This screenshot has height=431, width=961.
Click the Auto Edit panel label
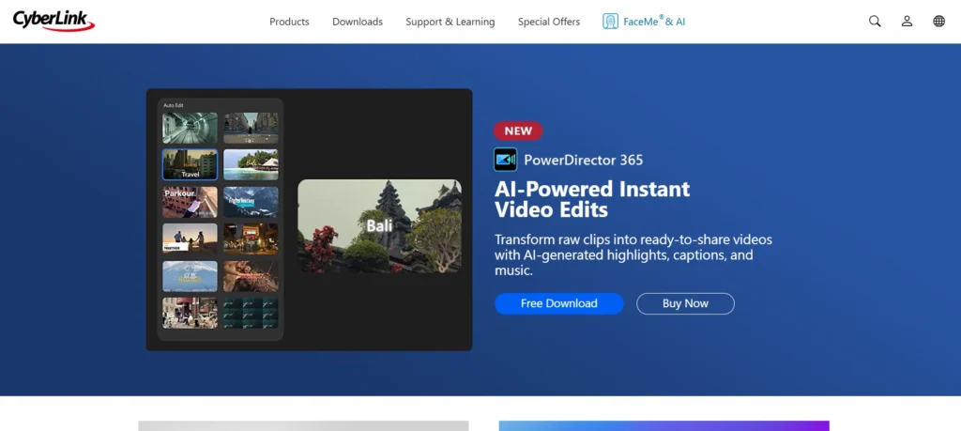point(174,105)
